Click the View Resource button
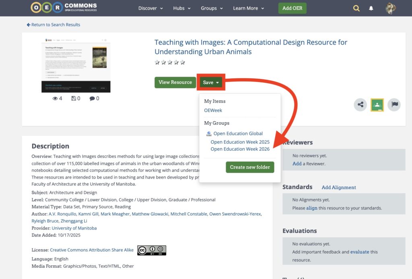Screen dimensions: 412x279 175,82
